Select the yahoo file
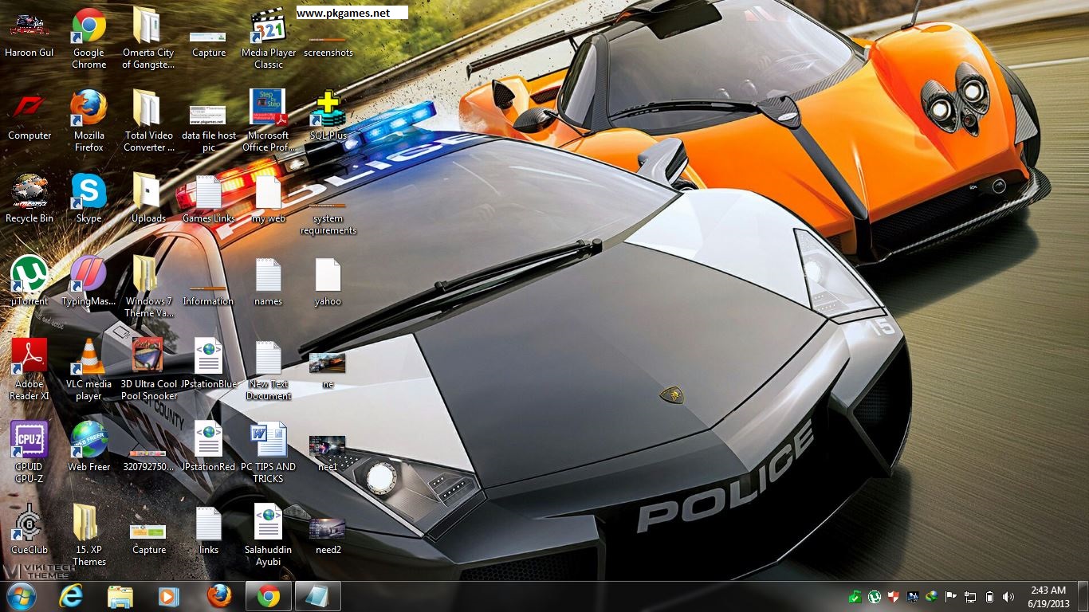Viewport: 1089px width, 612px height. (x=328, y=282)
